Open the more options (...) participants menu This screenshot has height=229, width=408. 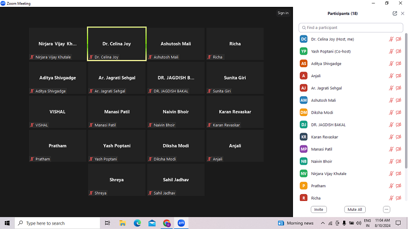click(x=386, y=209)
